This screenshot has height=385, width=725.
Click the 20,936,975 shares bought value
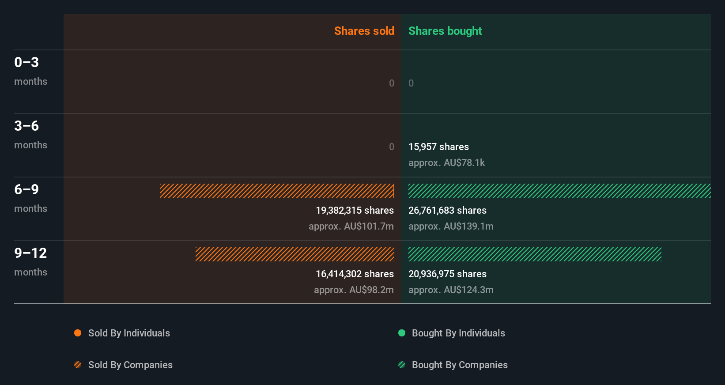(447, 274)
